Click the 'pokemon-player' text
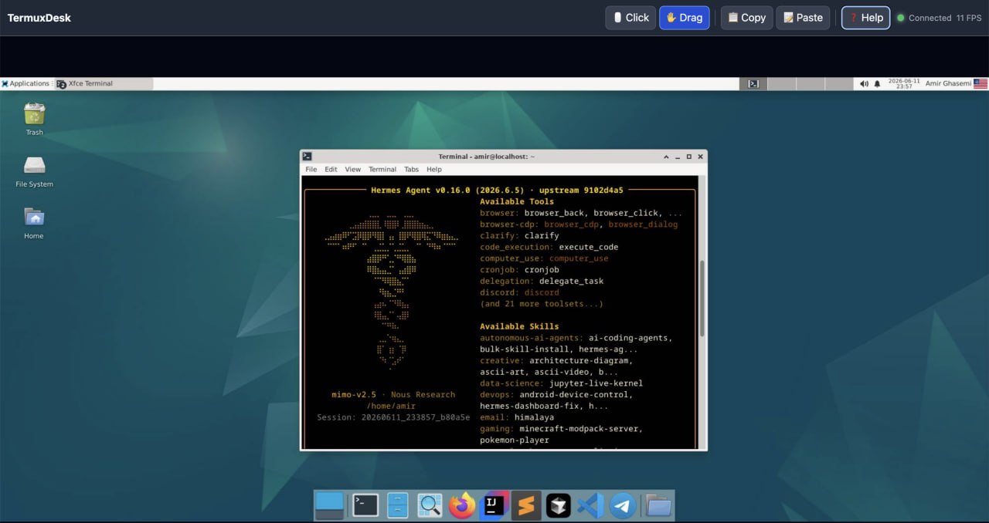Viewport: 989px width, 523px height. click(x=515, y=440)
